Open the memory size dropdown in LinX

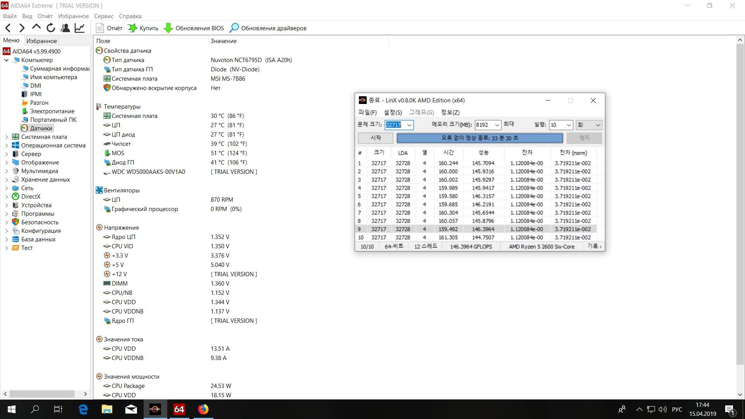click(x=497, y=125)
